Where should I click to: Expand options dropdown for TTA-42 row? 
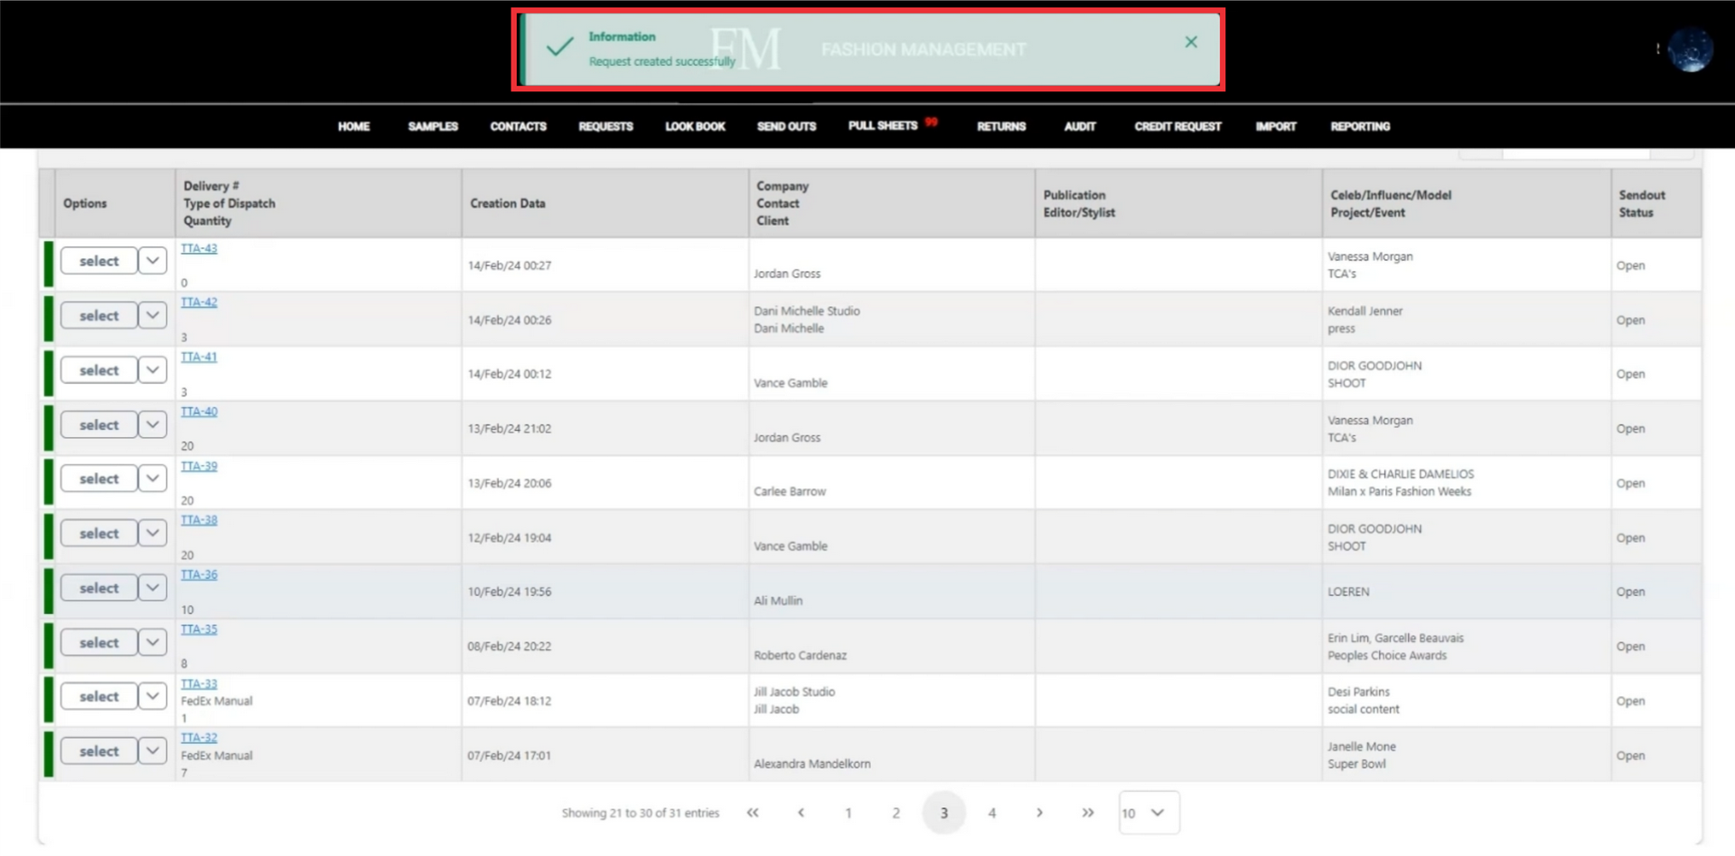pos(153,315)
